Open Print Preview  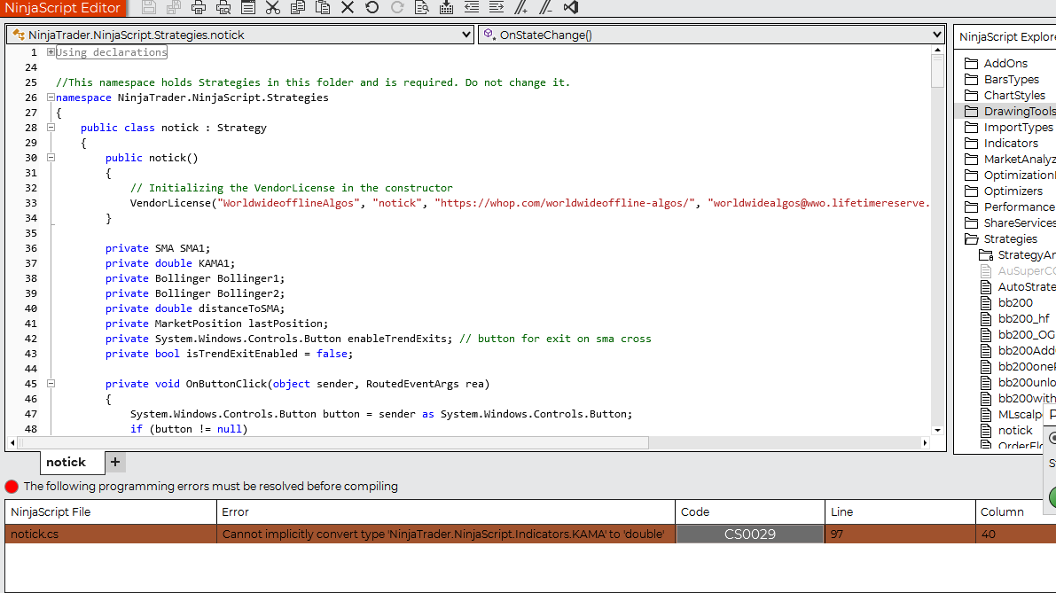pyautogui.click(x=223, y=7)
